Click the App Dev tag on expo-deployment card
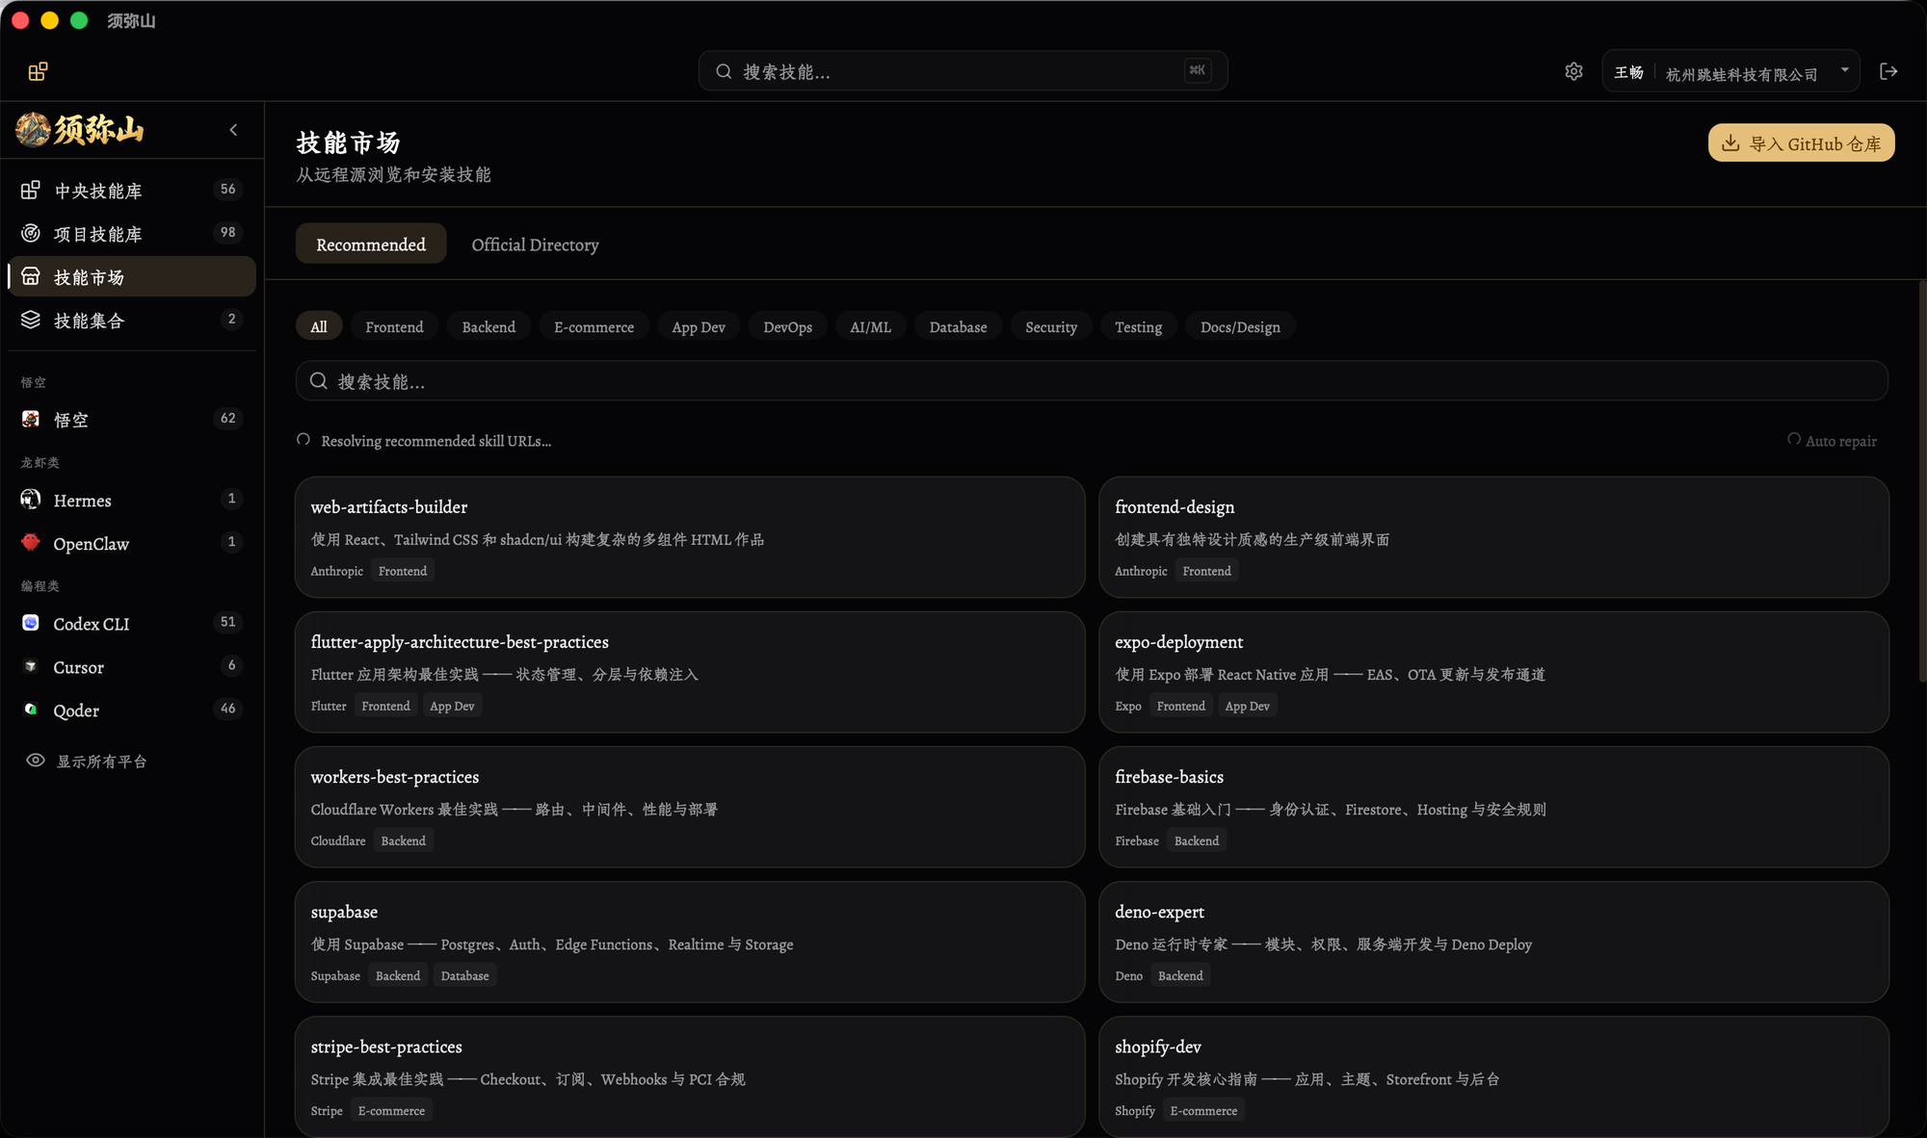The image size is (1927, 1138). (x=1247, y=706)
